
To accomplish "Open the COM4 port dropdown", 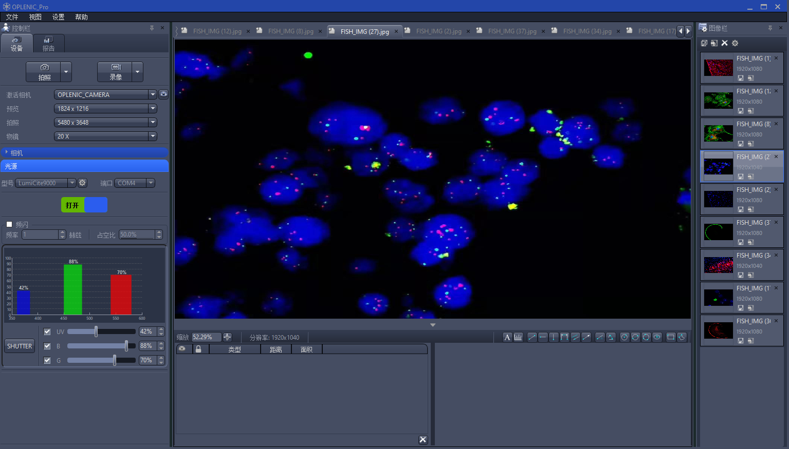I will (150, 183).
